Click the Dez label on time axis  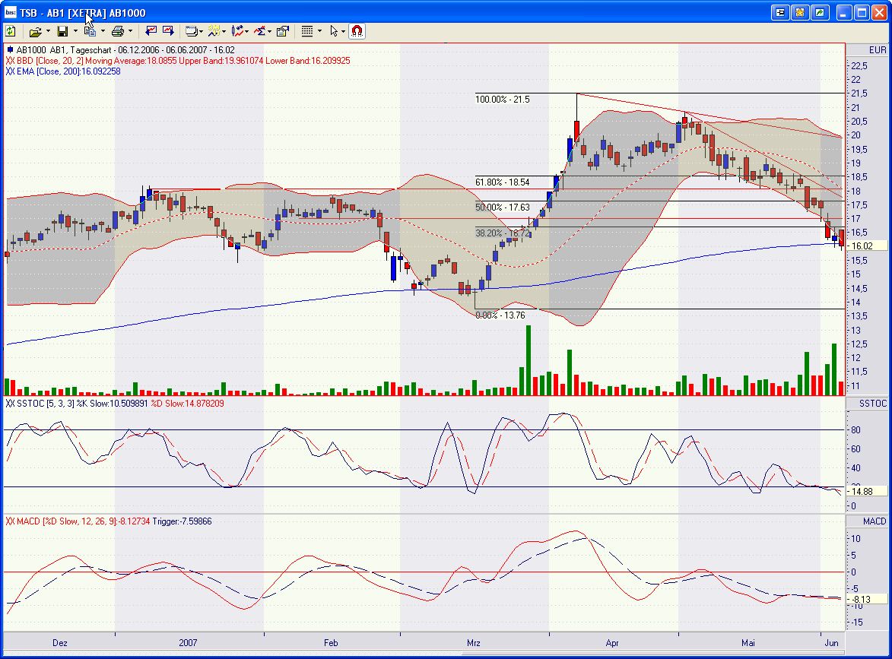tap(60, 642)
